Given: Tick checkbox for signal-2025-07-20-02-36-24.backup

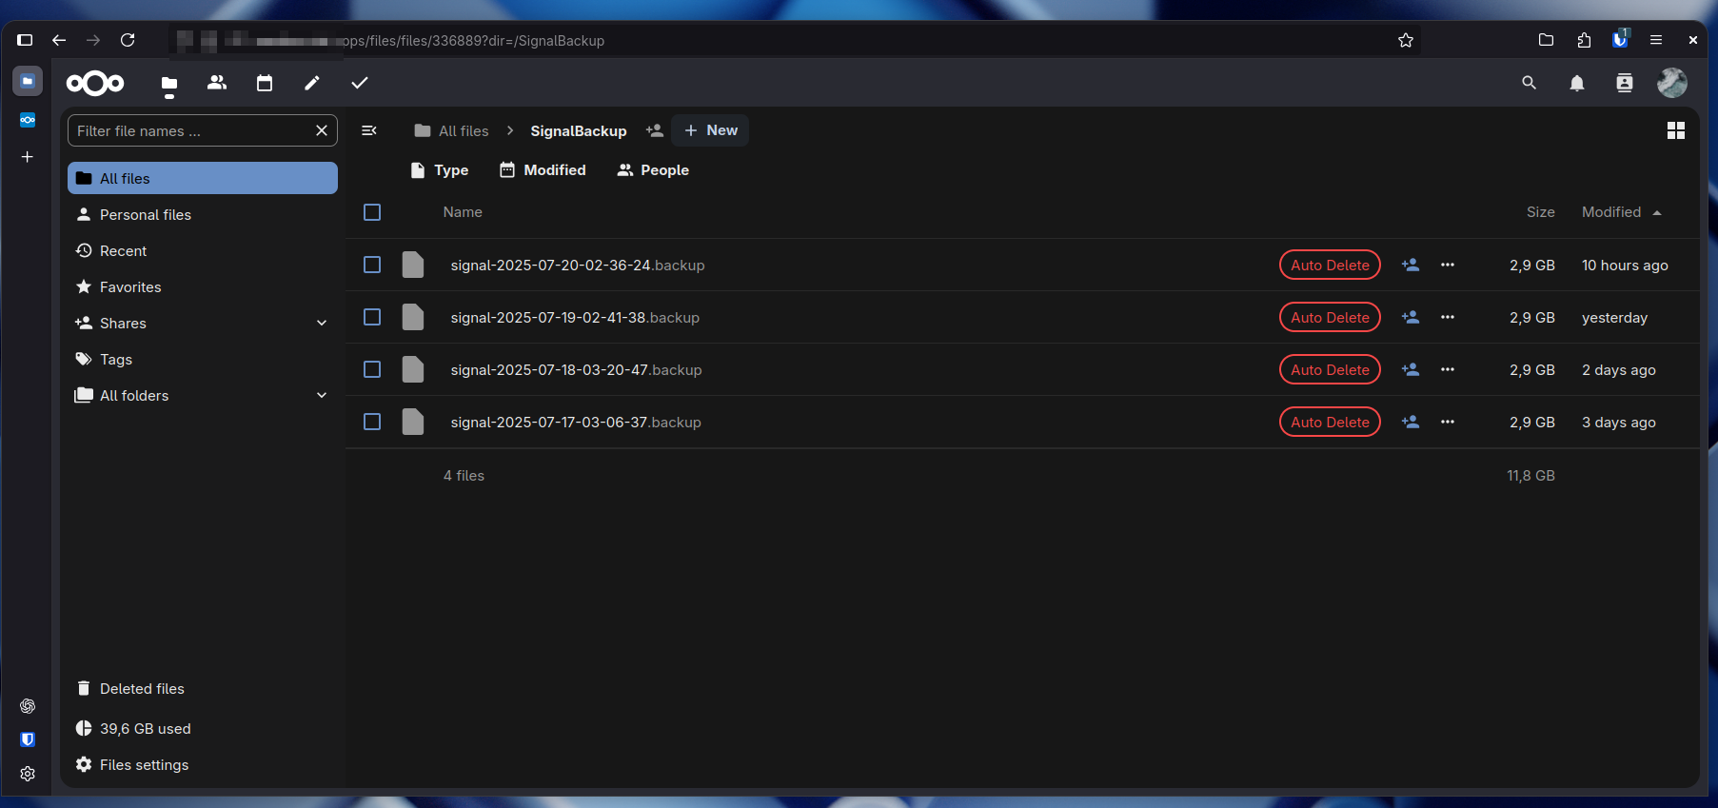Looking at the screenshot, I should click(x=372, y=265).
